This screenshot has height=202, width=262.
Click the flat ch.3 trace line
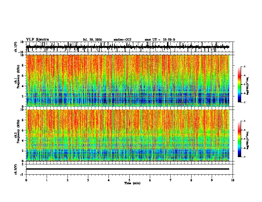click(128, 169)
